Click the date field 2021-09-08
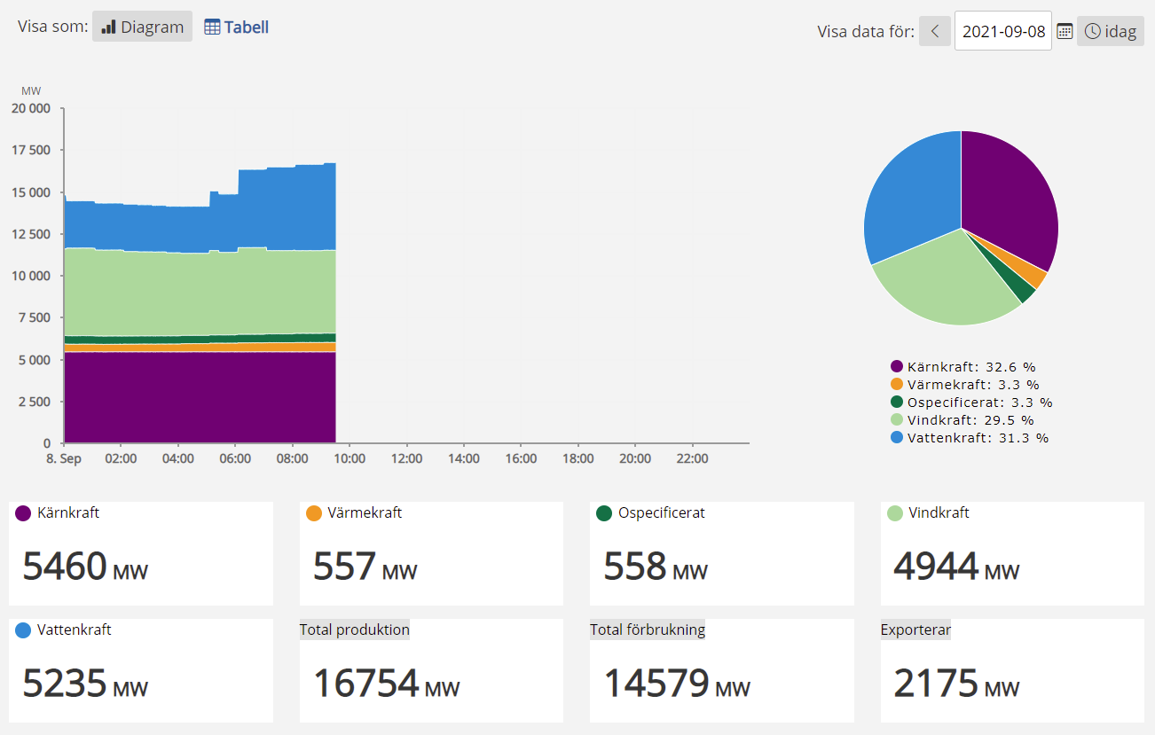Screen dimensions: 1155x735 [1003, 31]
